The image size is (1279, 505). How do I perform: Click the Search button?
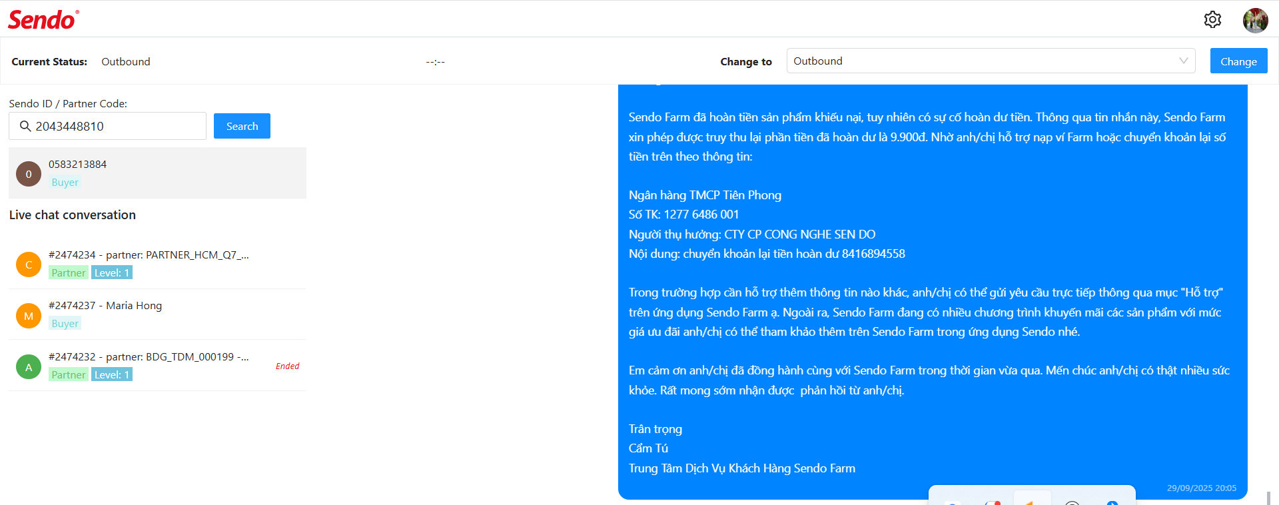pos(242,126)
